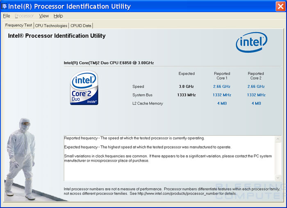
Task: Click the Speed row label
Action: click(138, 87)
